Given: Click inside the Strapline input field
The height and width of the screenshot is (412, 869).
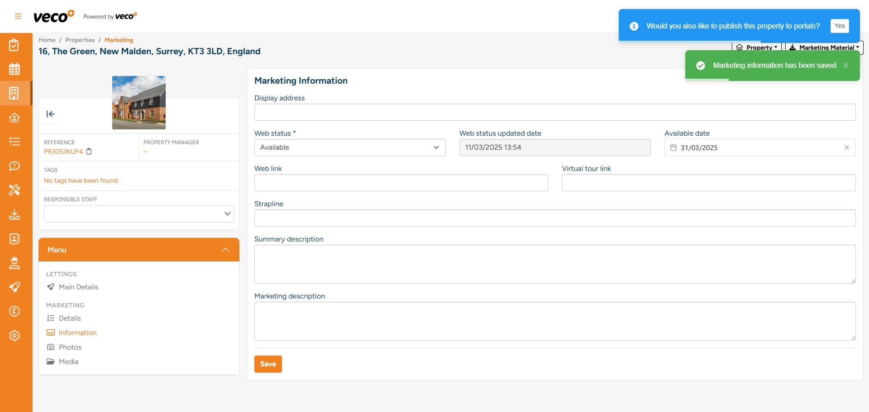Looking at the screenshot, I should (555, 218).
